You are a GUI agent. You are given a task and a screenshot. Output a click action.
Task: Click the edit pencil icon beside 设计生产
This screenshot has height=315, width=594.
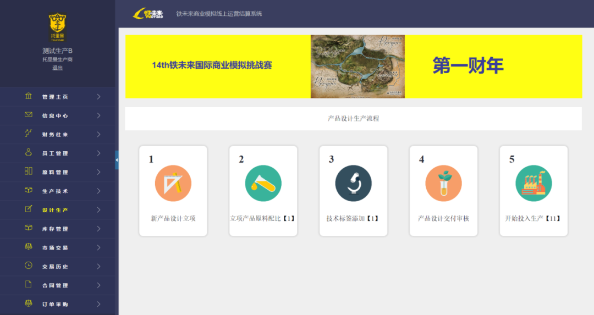(x=29, y=209)
